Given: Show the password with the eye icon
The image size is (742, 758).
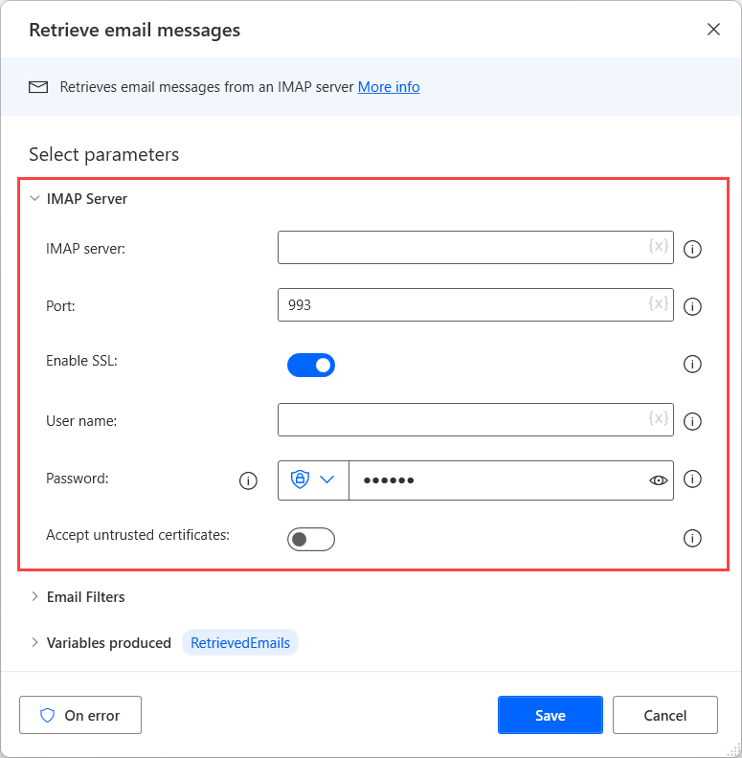Looking at the screenshot, I should [658, 480].
